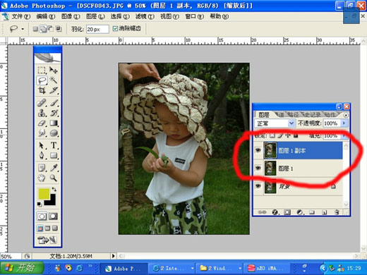Open the 滤镜 menu
The image size is (367, 275).
click(x=145, y=16)
